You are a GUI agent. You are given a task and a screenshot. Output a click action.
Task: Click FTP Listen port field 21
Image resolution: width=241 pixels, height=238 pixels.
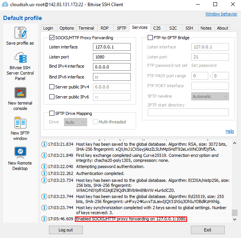tap(210, 57)
